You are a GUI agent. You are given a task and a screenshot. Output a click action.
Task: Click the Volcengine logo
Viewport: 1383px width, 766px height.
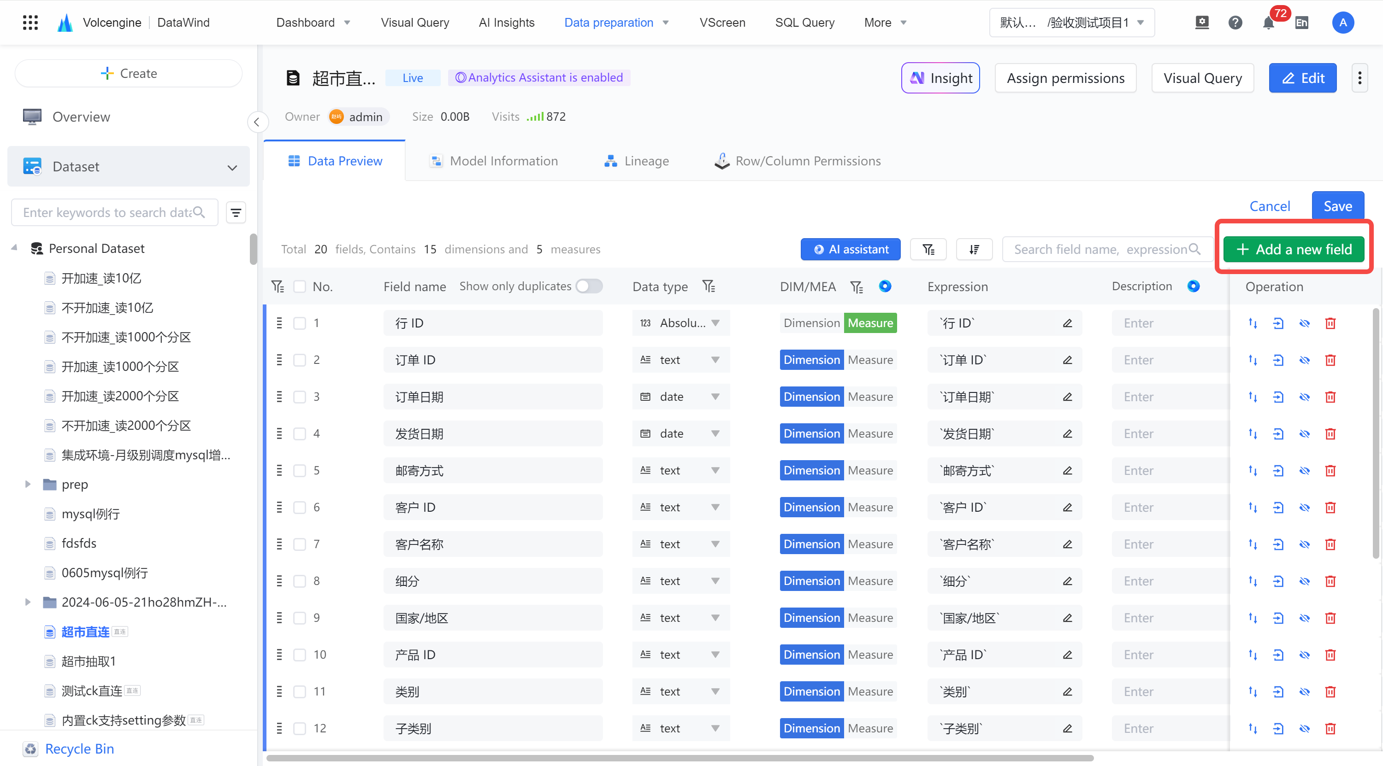(65, 23)
